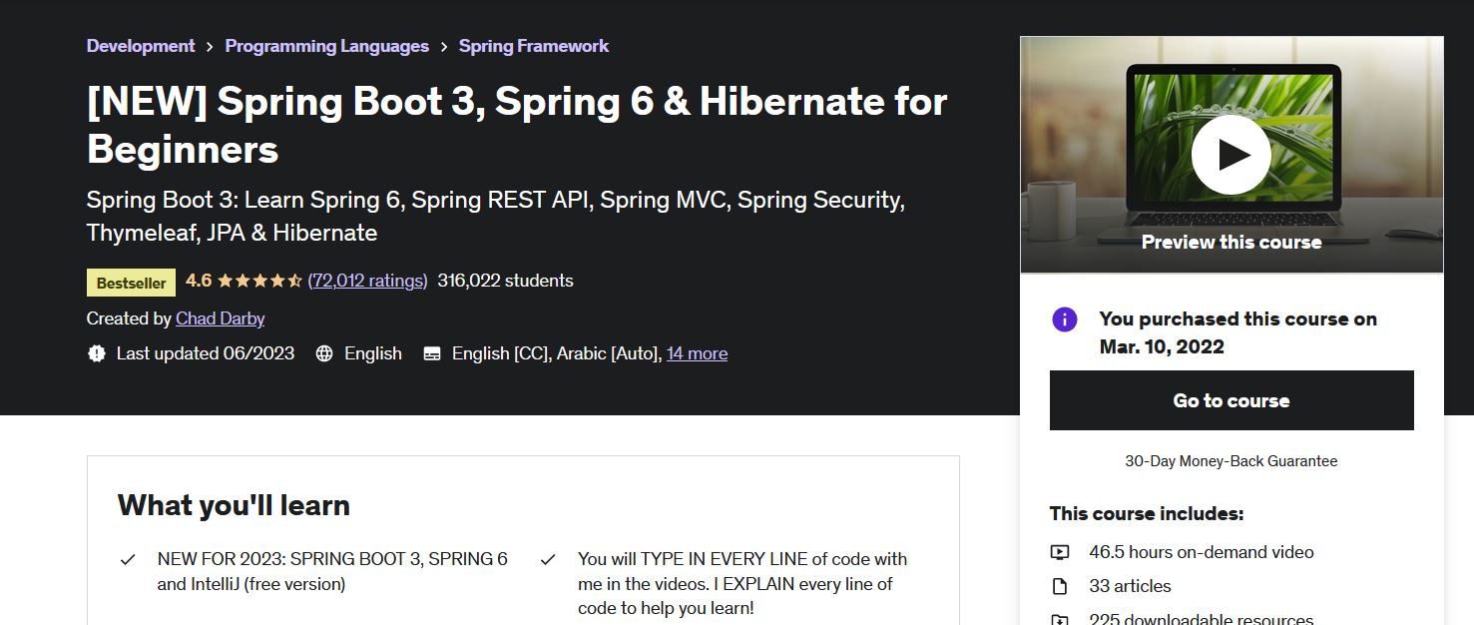The height and width of the screenshot is (625, 1474).
Task: Click the Bestseller badge
Action: [x=132, y=283]
